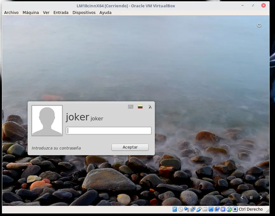Viewport: 275px width, 216px height.
Task: Click the CPU virtualization chip status icon
Action: pyautogui.click(x=223, y=209)
